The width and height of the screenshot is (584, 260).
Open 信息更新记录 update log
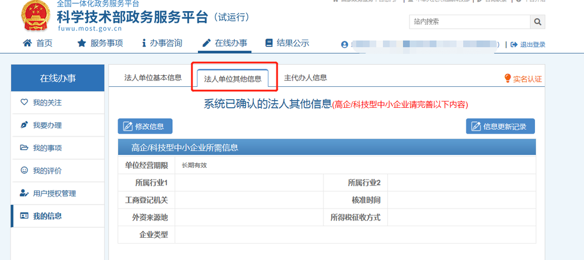point(500,127)
